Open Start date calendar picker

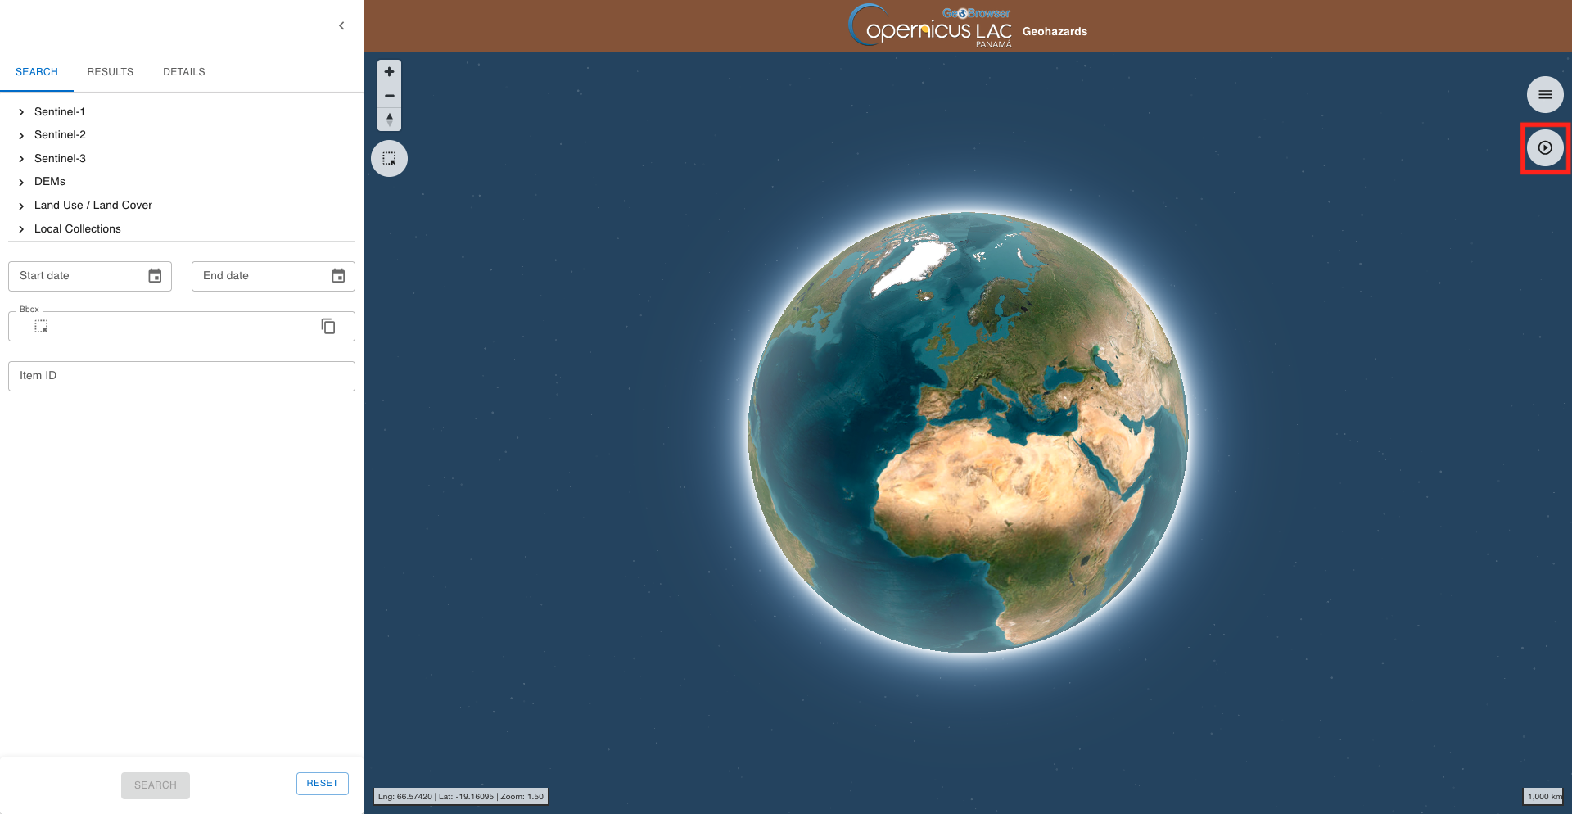(x=155, y=276)
